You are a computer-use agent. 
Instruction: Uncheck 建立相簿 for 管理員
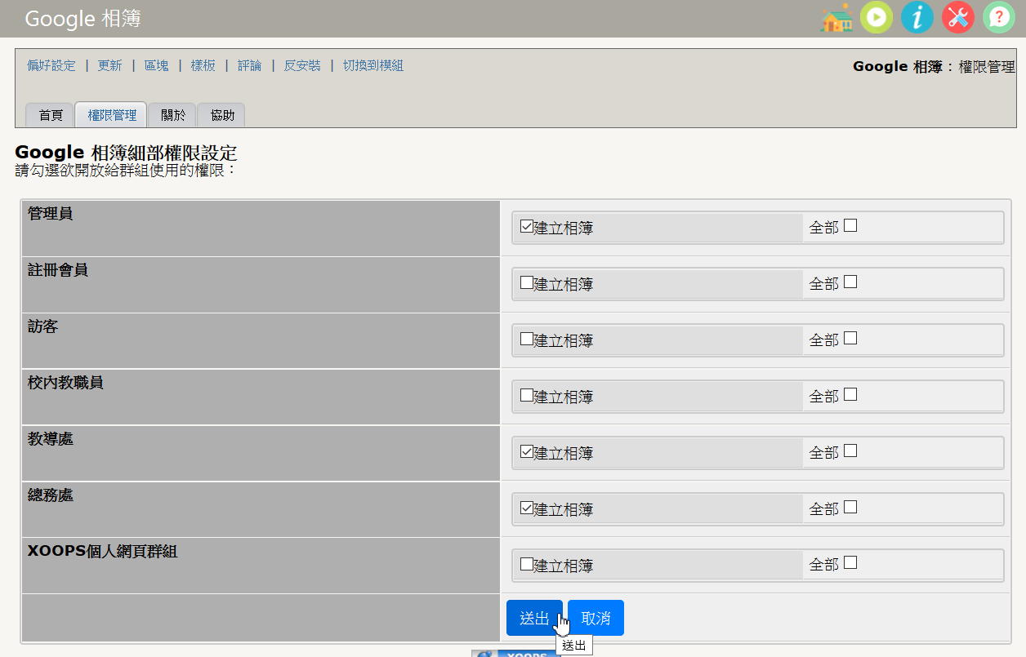tap(527, 226)
